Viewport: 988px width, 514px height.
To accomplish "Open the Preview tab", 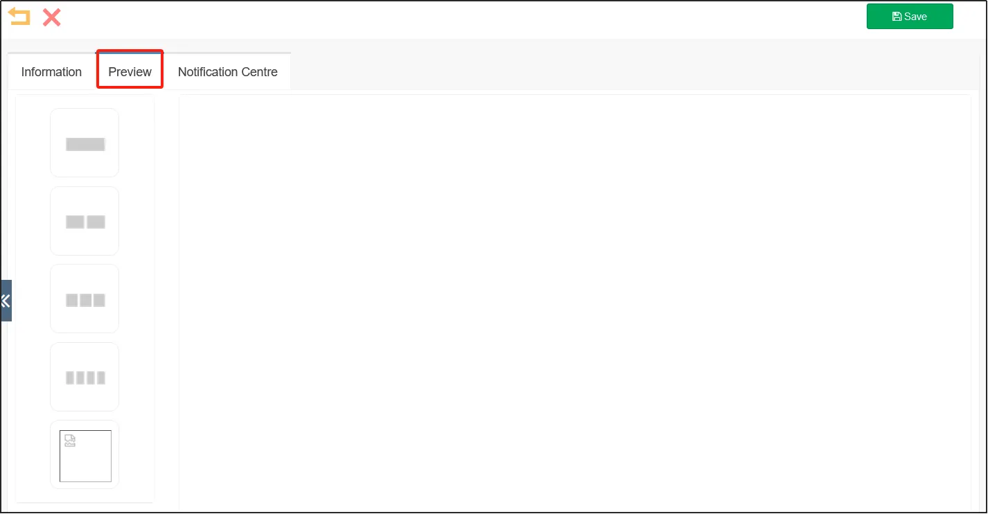I will [x=130, y=72].
